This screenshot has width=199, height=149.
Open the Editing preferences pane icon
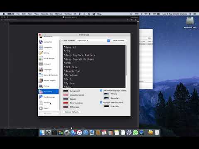41,53
